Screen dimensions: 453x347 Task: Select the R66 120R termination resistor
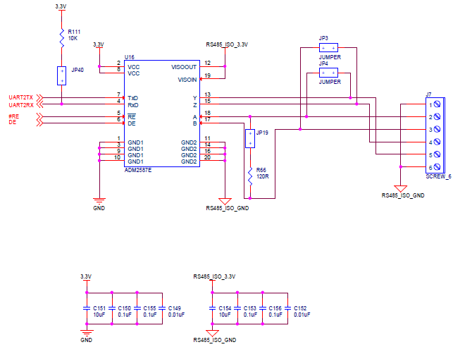click(250, 176)
